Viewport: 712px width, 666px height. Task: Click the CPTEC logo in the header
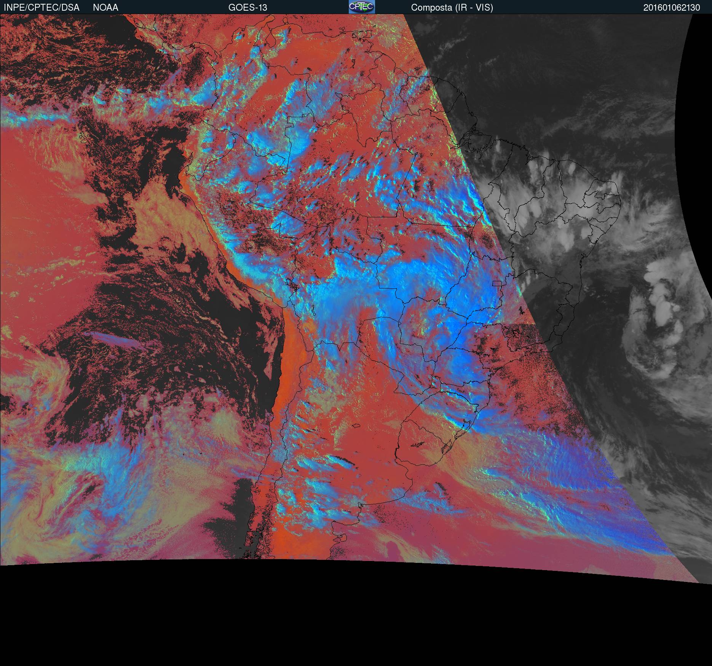tap(362, 7)
